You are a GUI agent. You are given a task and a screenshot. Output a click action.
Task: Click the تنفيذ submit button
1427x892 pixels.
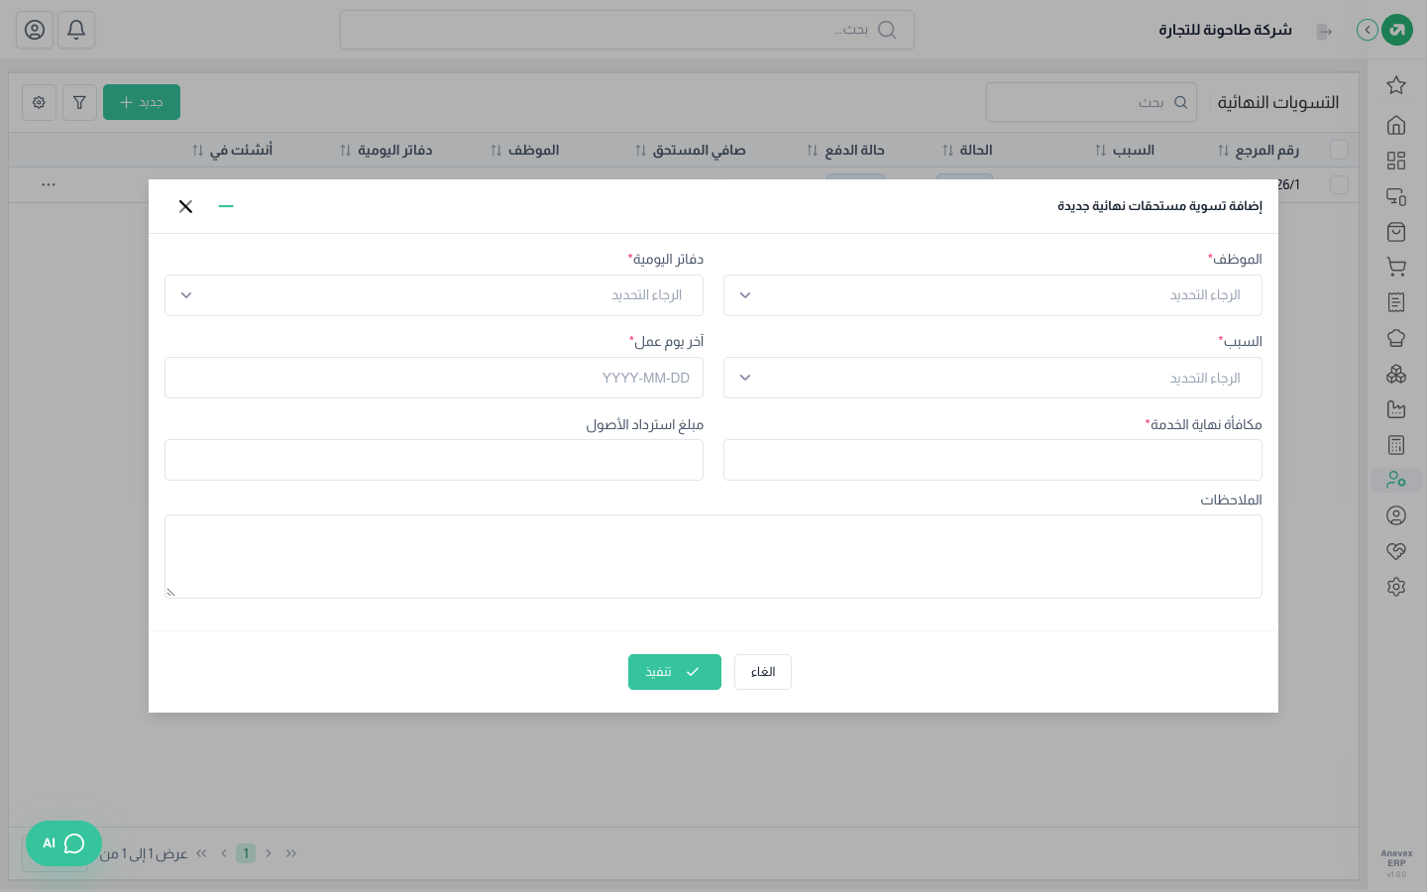[x=675, y=672]
